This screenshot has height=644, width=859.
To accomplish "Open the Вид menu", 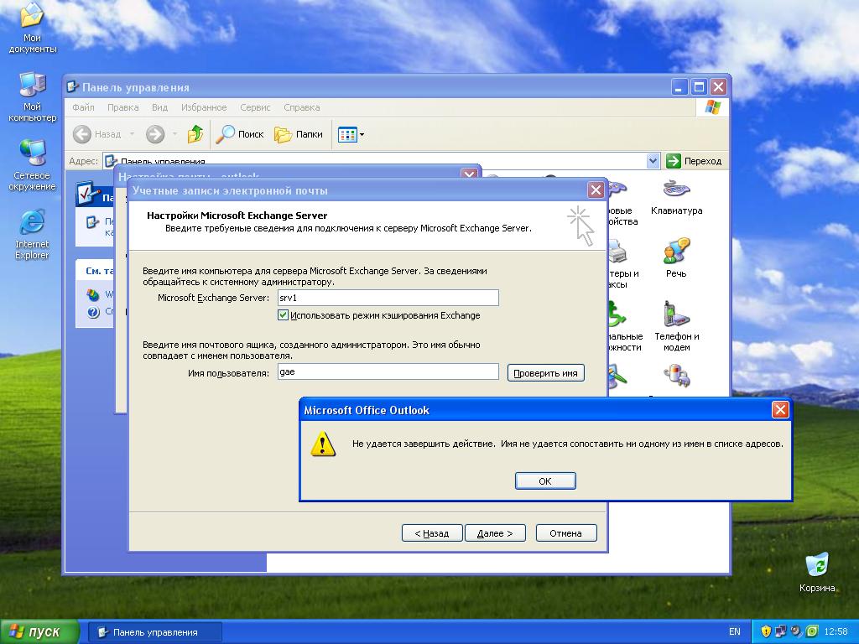I will coord(159,107).
